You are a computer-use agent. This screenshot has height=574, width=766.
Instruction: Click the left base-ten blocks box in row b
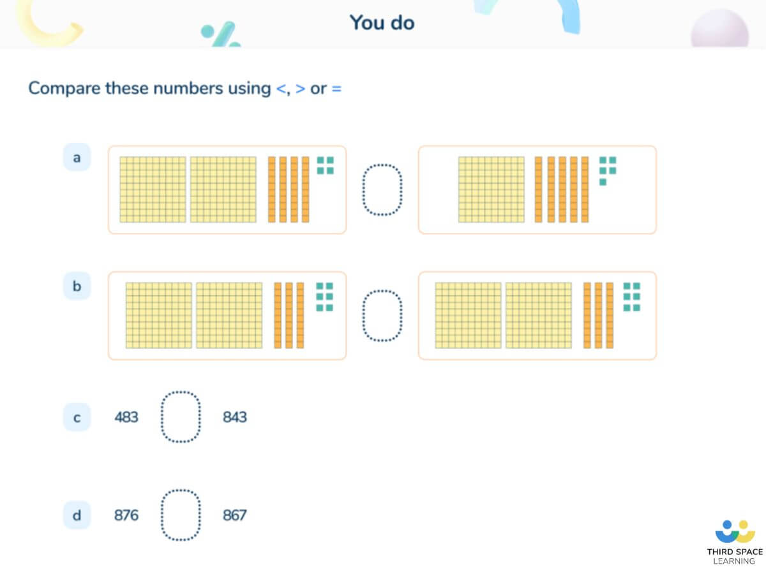227,316
